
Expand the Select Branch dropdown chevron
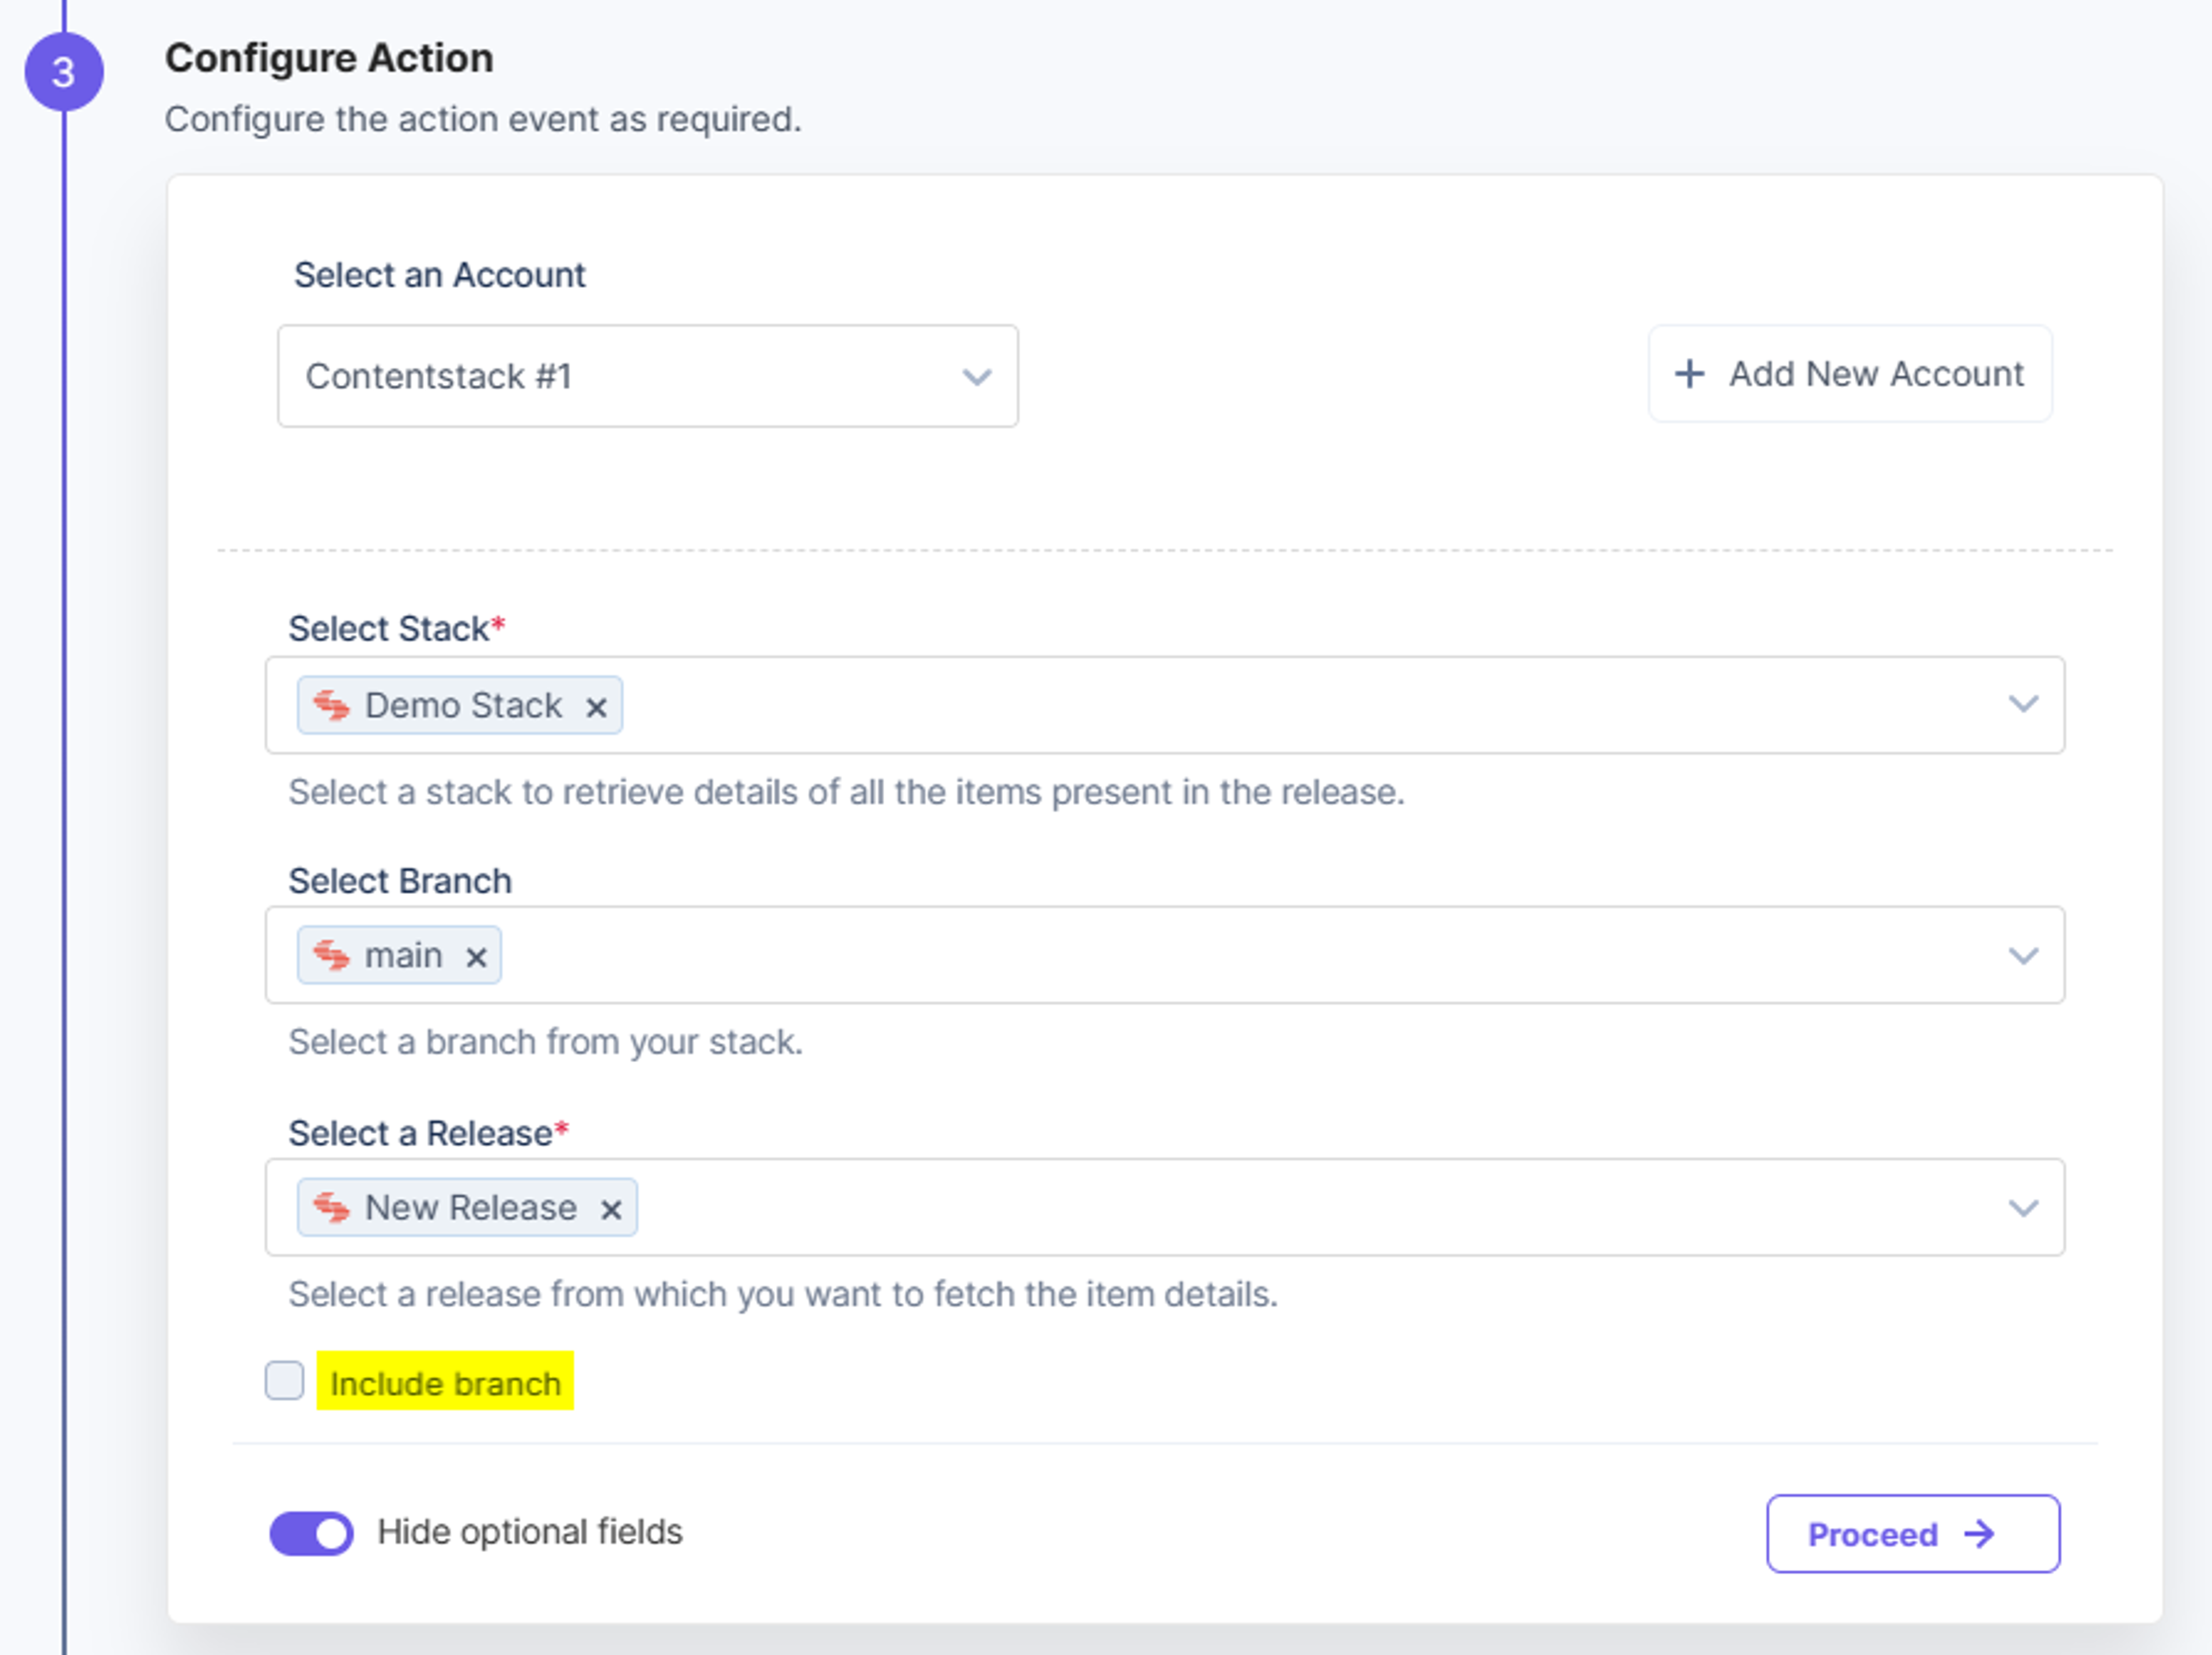(x=2023, y=956)
